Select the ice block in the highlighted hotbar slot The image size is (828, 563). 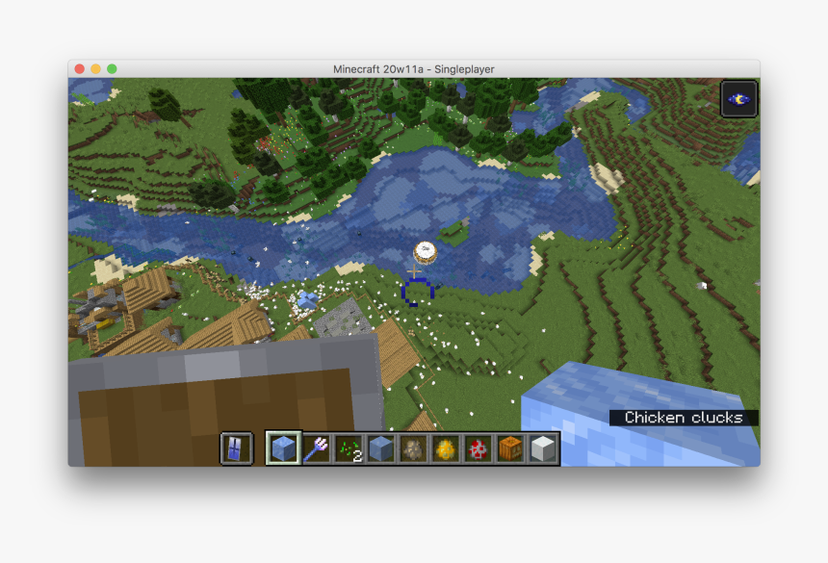pos(284,448)
